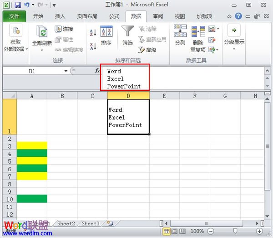Switch to Normal view icon

coord(166,231)
